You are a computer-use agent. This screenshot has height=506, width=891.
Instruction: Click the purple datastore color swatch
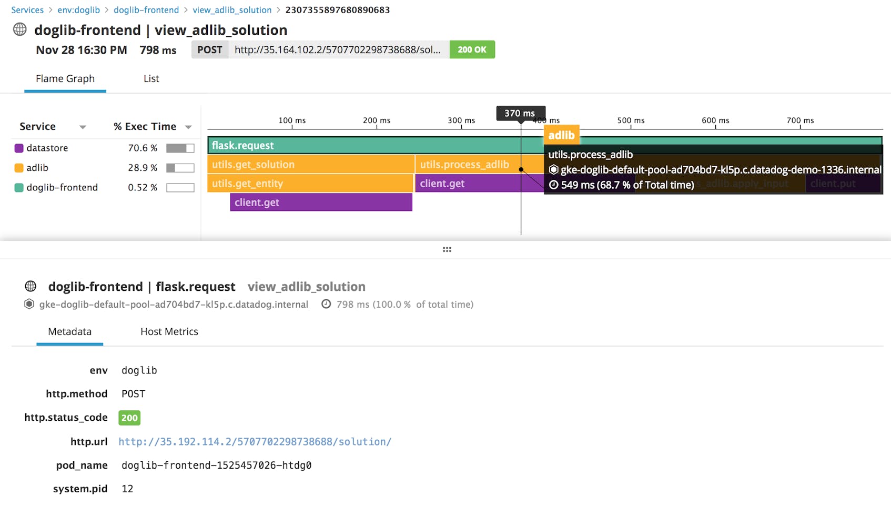[19, 148]
